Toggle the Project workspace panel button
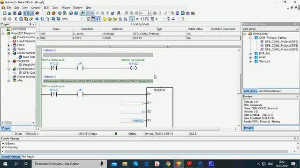Screen dimensions: 300x168 (x=26, y=13)
